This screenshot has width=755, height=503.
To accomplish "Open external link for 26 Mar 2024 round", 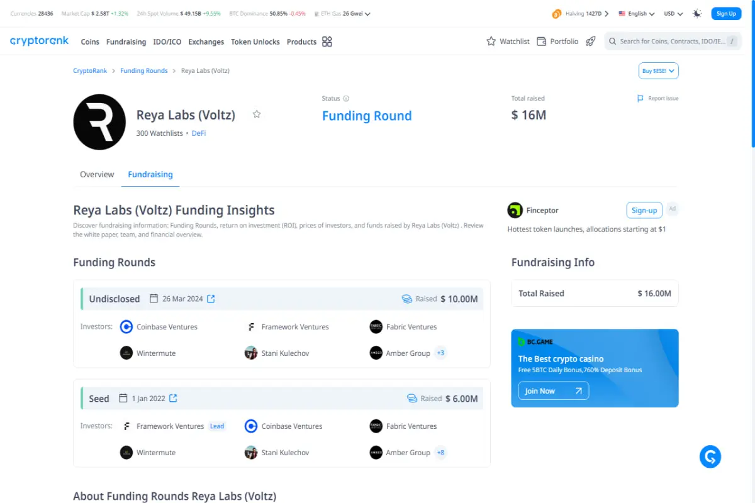I will coord(211,299).
